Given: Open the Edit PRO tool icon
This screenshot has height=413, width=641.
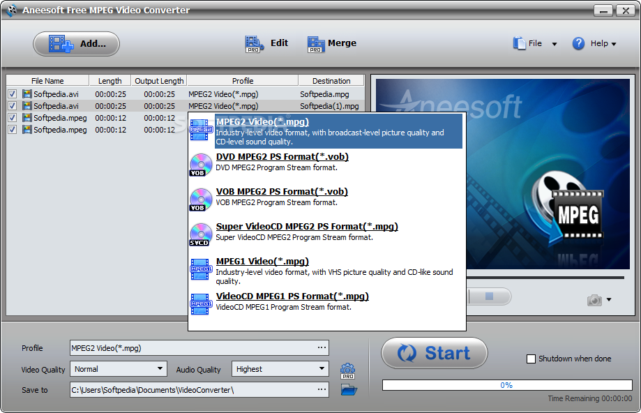Looking at the screenshot, I should point(255,44).
